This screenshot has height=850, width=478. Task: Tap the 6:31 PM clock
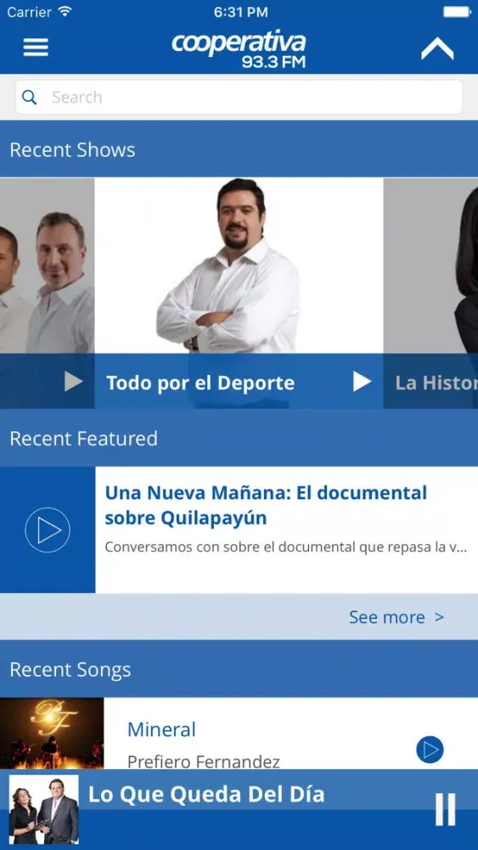coord(239,12)
